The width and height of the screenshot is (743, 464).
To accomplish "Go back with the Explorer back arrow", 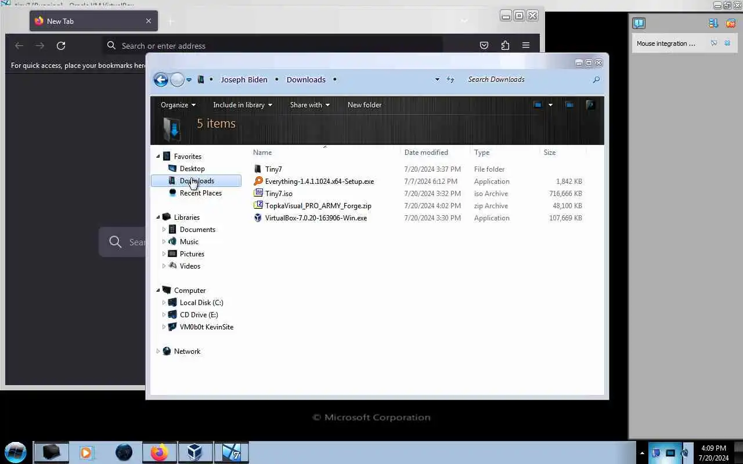I will coord(161,79).
